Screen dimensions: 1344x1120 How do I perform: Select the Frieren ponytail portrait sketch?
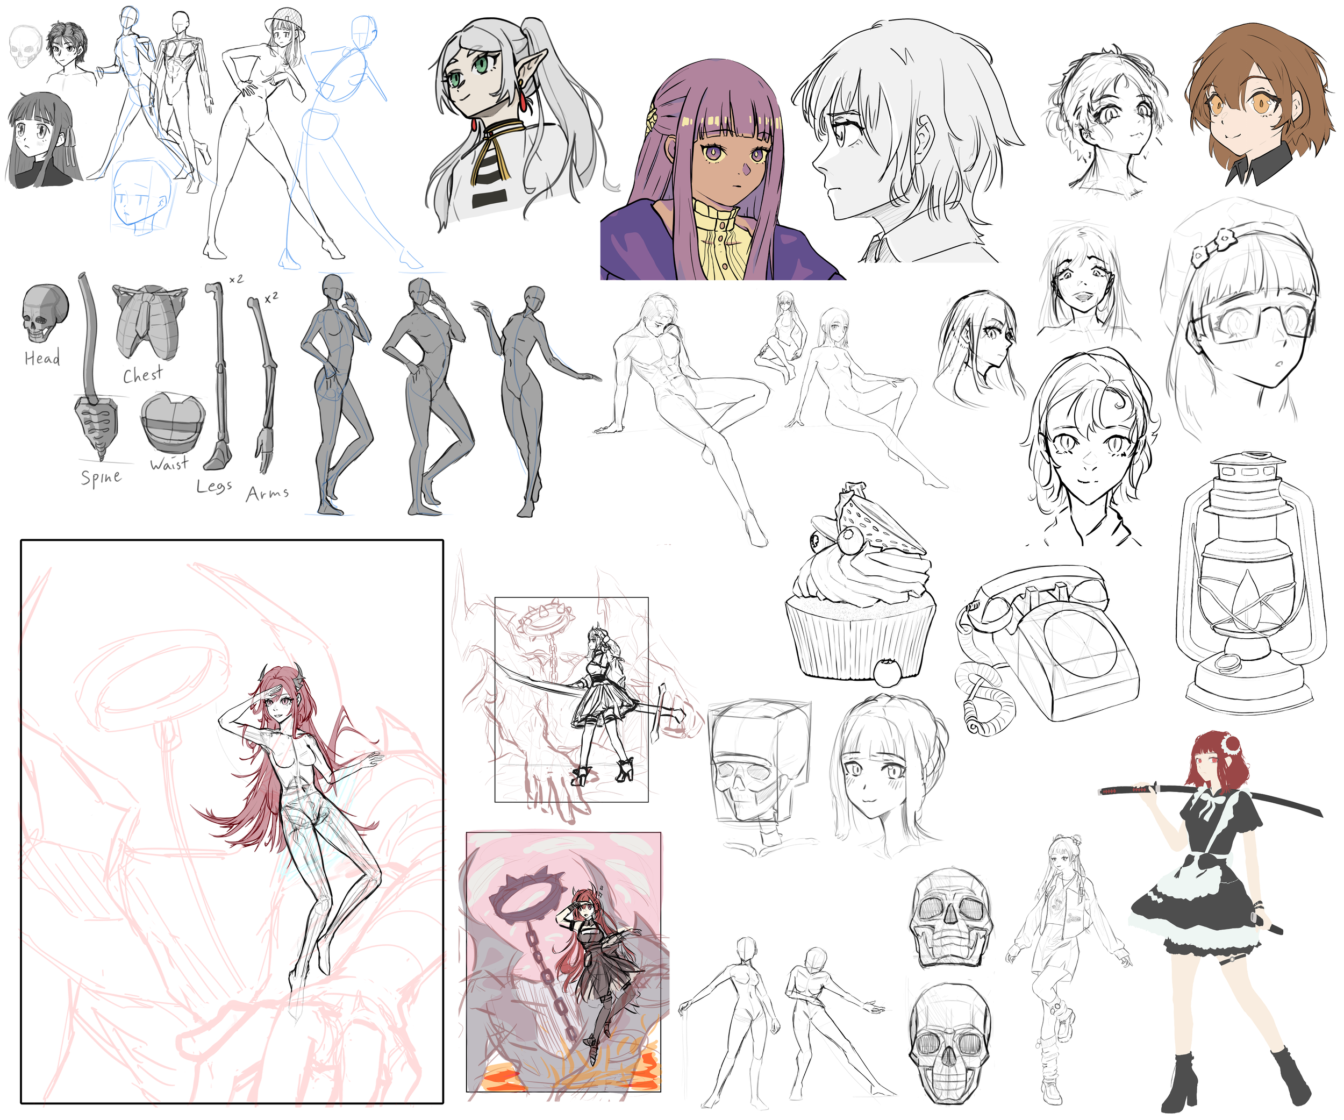[505, 115]
